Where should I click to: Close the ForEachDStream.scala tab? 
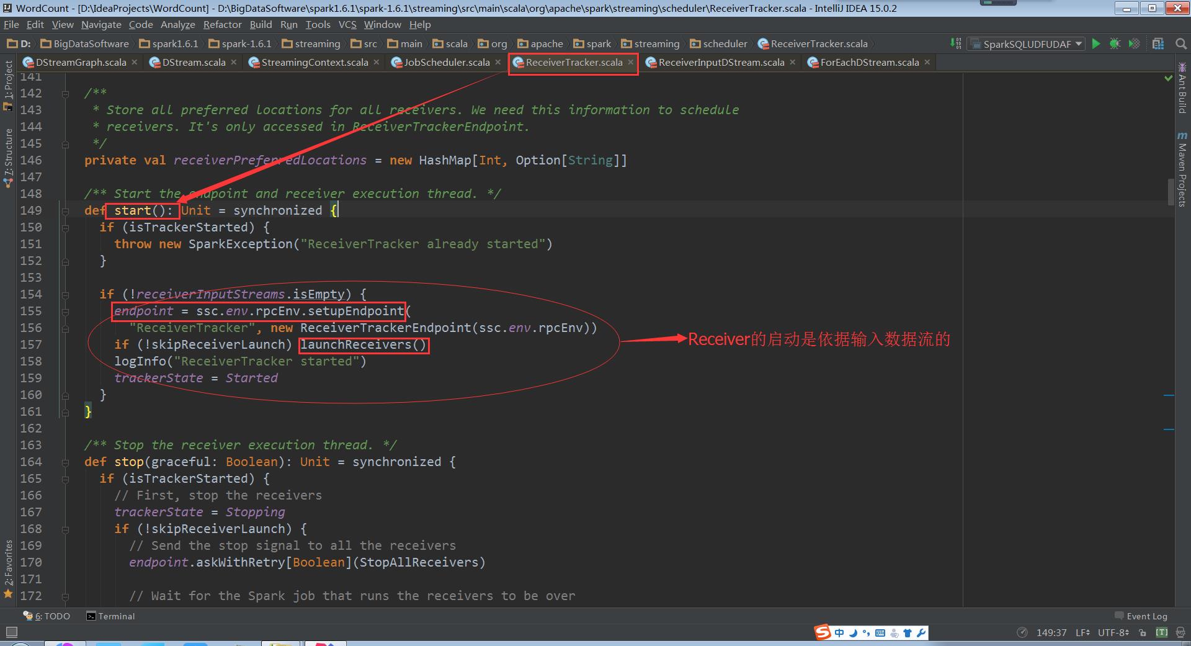click(x=927, y=62)
